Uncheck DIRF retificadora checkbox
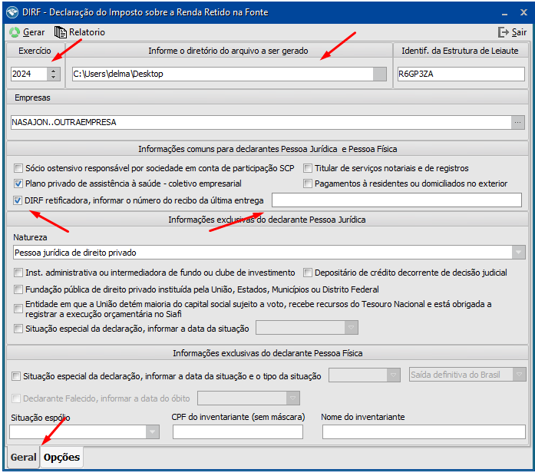Image resolution: width=535 pixels, height=476 pixels. (x=18, y=200)
